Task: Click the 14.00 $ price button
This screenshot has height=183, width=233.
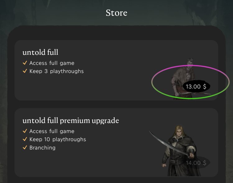Action: click(x=196, y=163)
